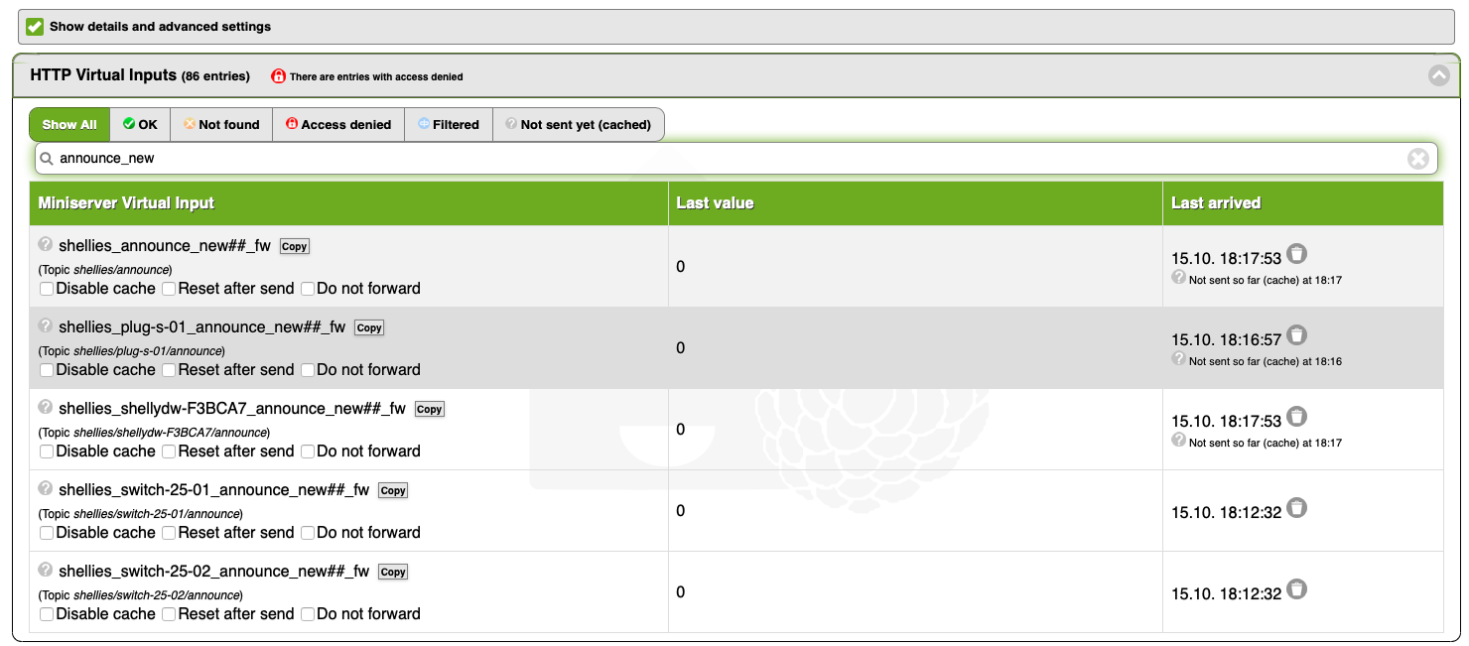Copy the shellies_shellydw-F3BCA7_announce_new##_fw name

coord(429,409)
